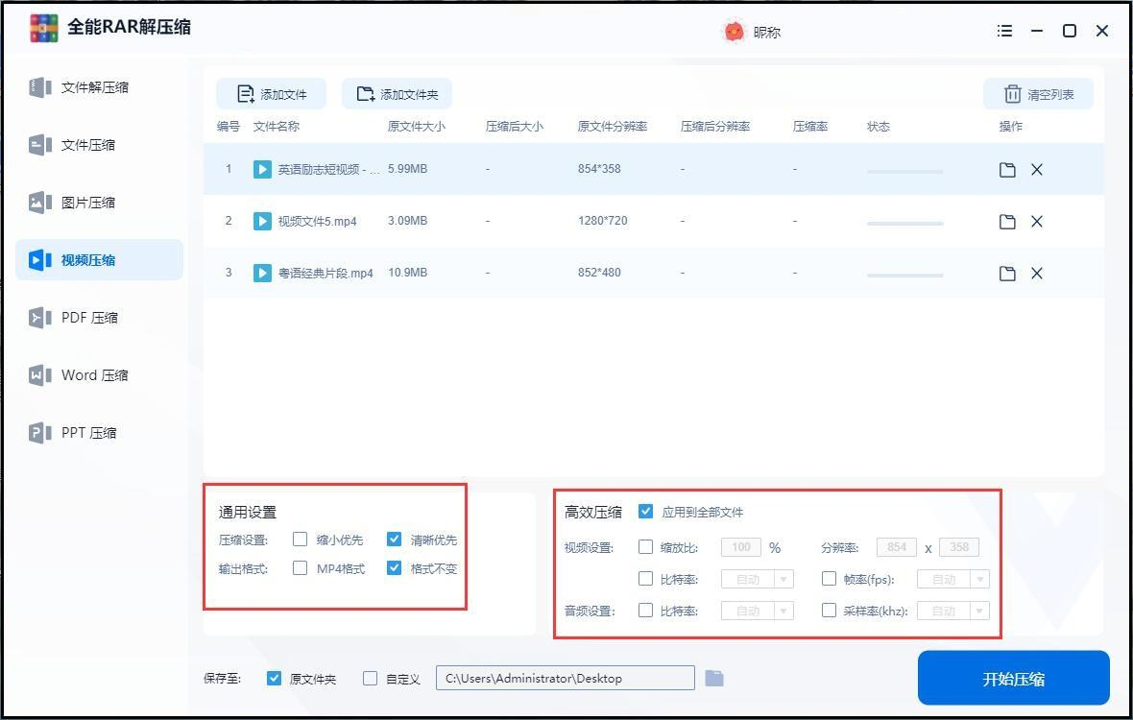Viewport: 1133px width, 720px height.
Task: Click the status progress bar of 视频文件5.mp4 row
Action: click(904, 224)
